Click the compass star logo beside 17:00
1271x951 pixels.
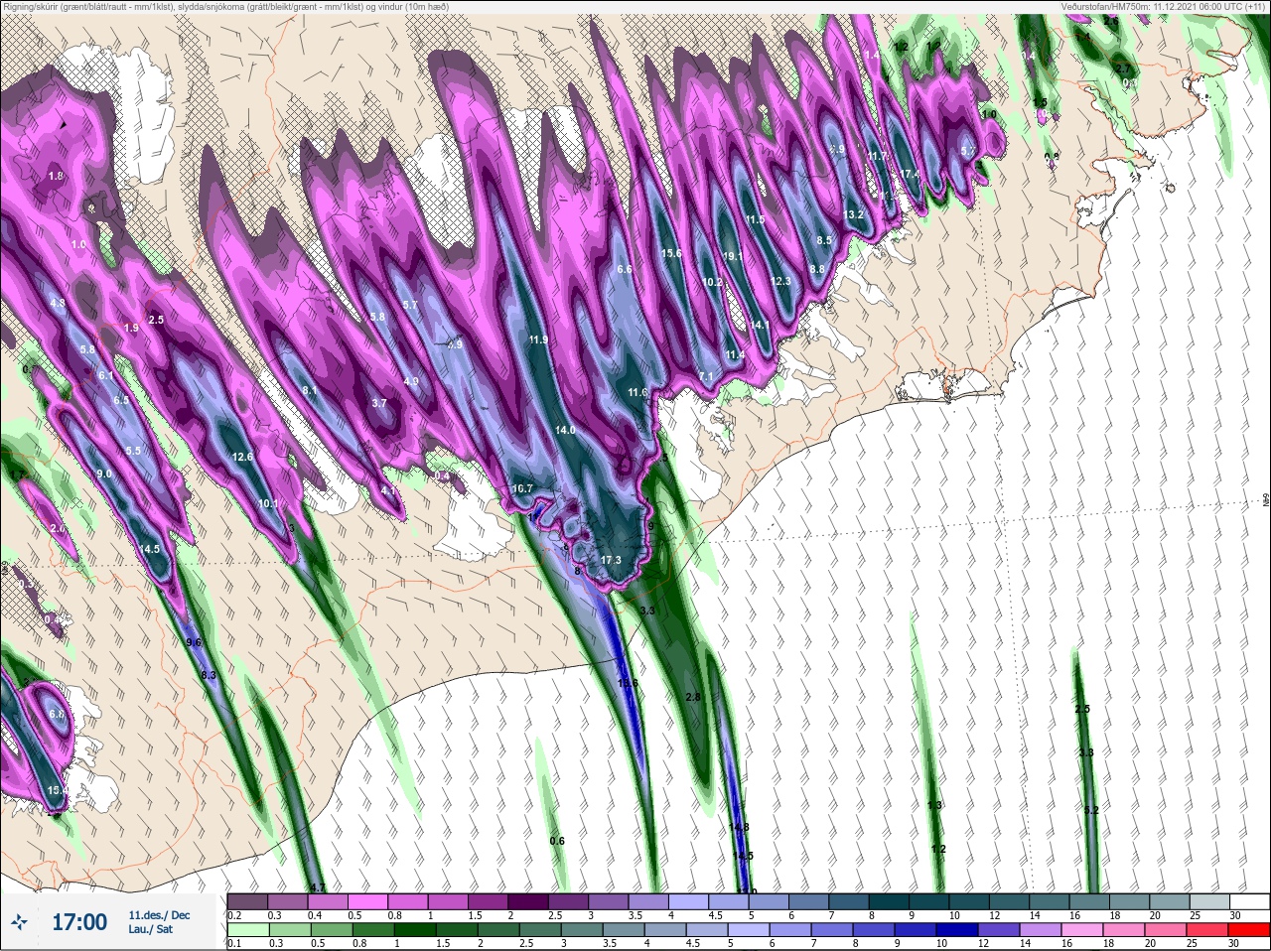pos(20,923)
